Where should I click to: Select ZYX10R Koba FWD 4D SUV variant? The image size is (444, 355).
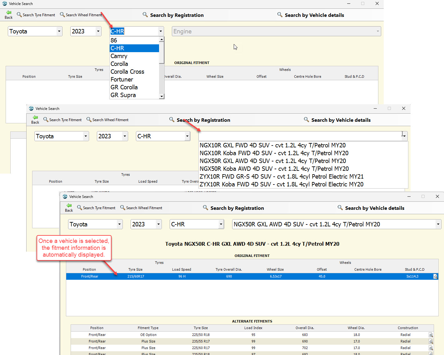click(x=303, y=184)
